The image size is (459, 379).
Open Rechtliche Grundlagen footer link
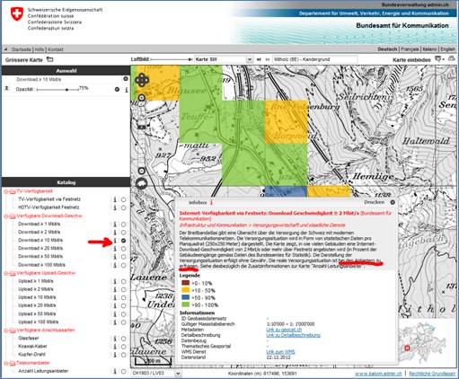pos(432,374)
